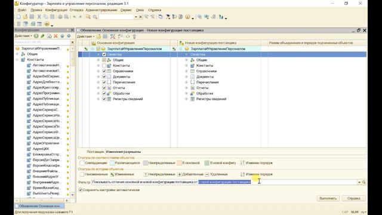Click the first icon on the second toolbar row
Screen dimensions: 382x215
click(x=19, y=24)
